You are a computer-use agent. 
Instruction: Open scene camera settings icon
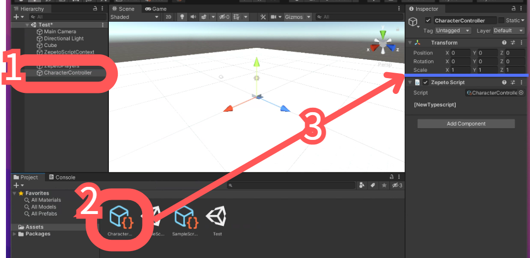(274, 17)
